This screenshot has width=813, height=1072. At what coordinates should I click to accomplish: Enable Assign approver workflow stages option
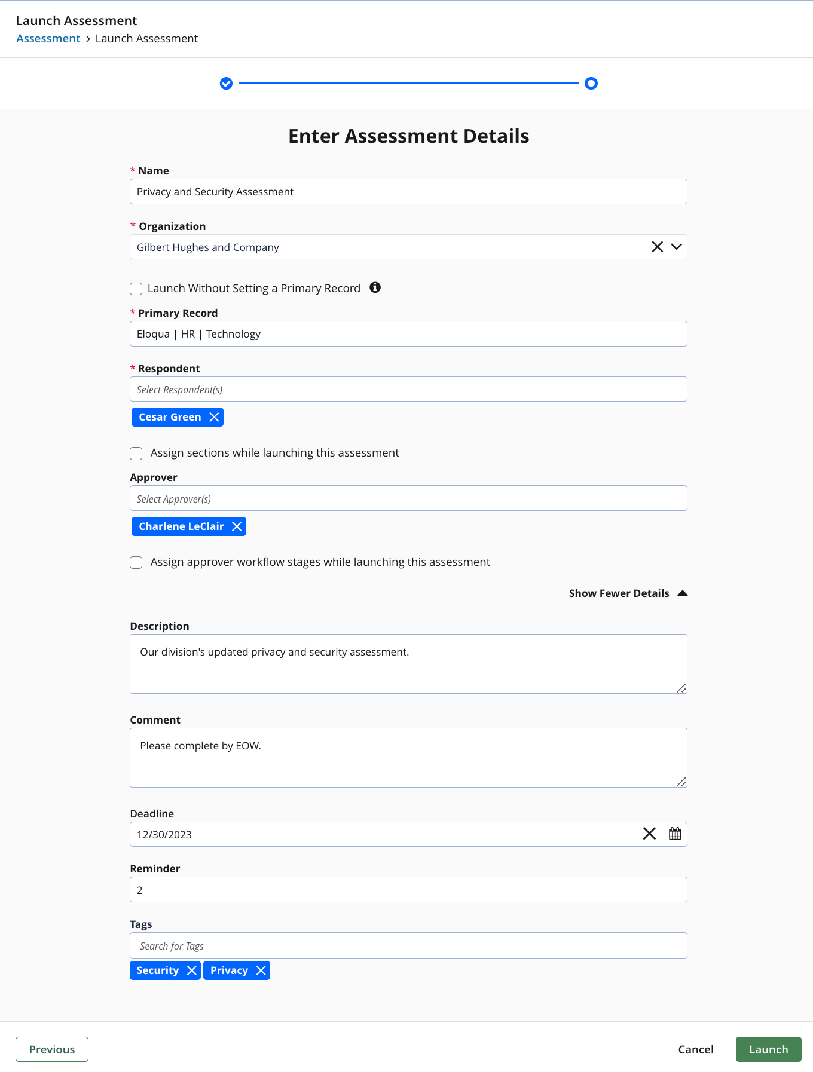point(136,562)
